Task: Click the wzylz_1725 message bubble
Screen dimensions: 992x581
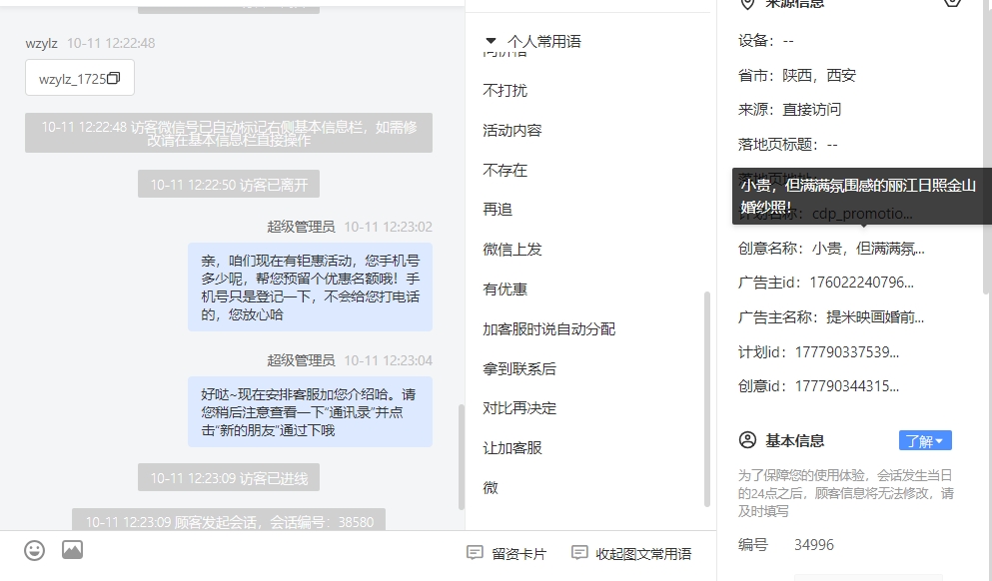Action: point(80,78)
